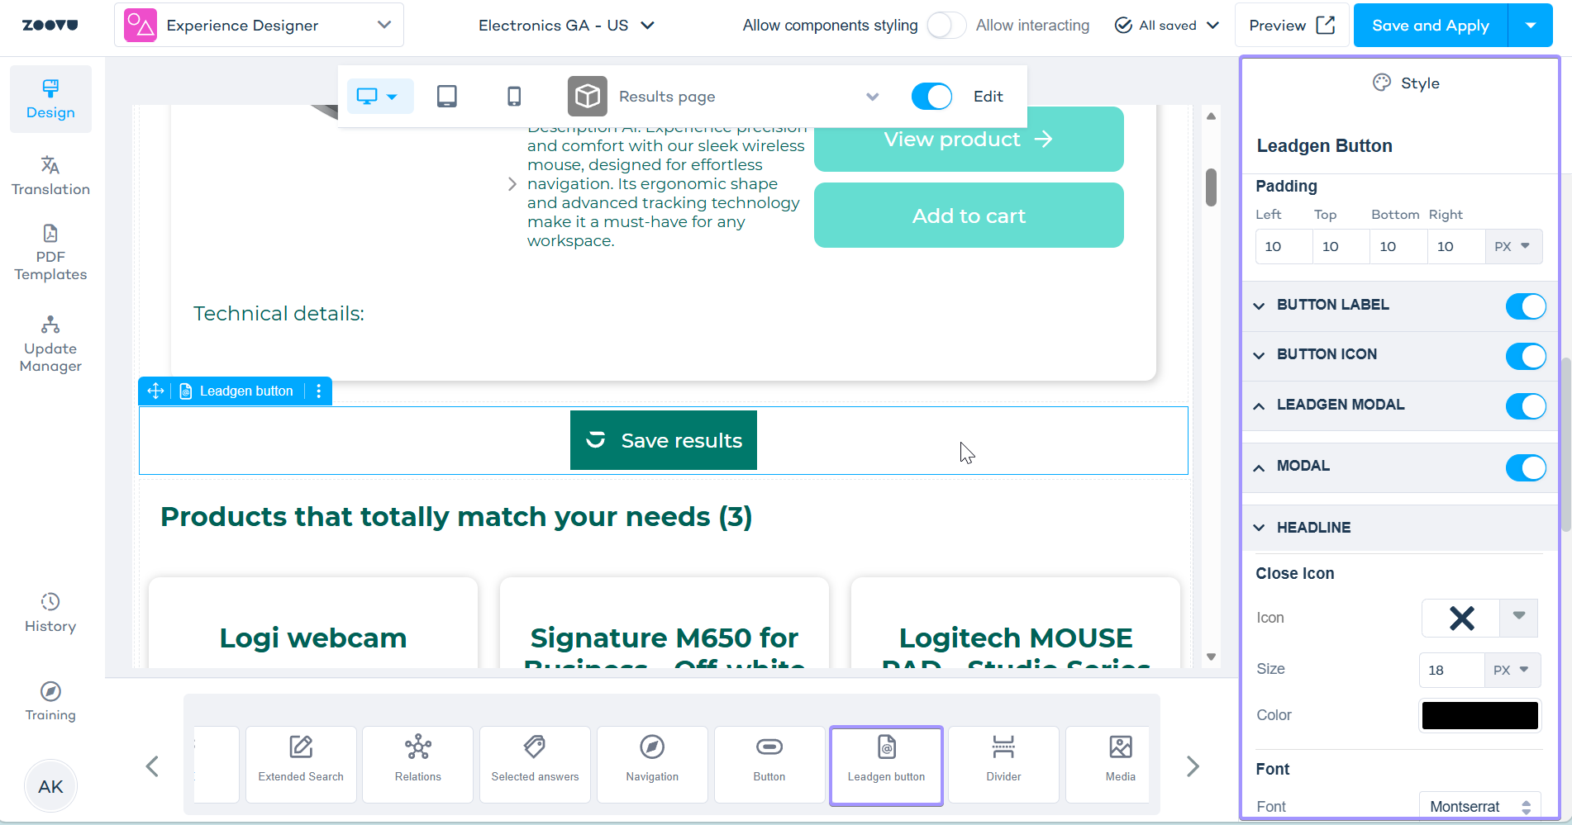Open the Design tab

point(50,99)
